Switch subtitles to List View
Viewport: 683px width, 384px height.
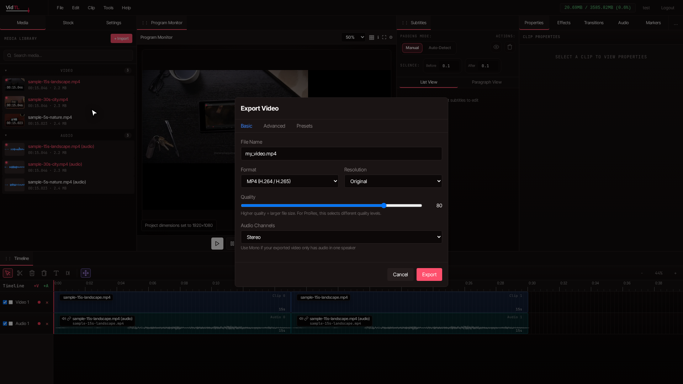pos(429,82)
